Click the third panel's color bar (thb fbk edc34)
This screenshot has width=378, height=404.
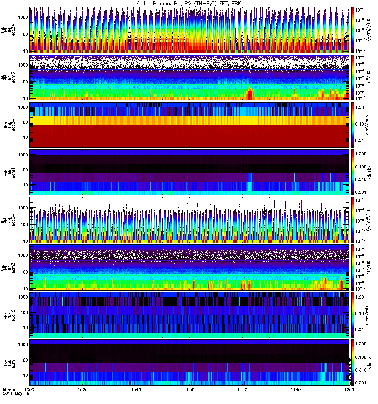coord(353,125)
